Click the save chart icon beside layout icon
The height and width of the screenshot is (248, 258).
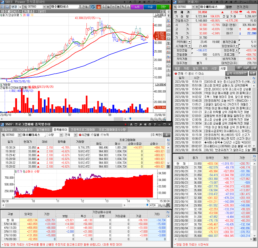(7, 7)
